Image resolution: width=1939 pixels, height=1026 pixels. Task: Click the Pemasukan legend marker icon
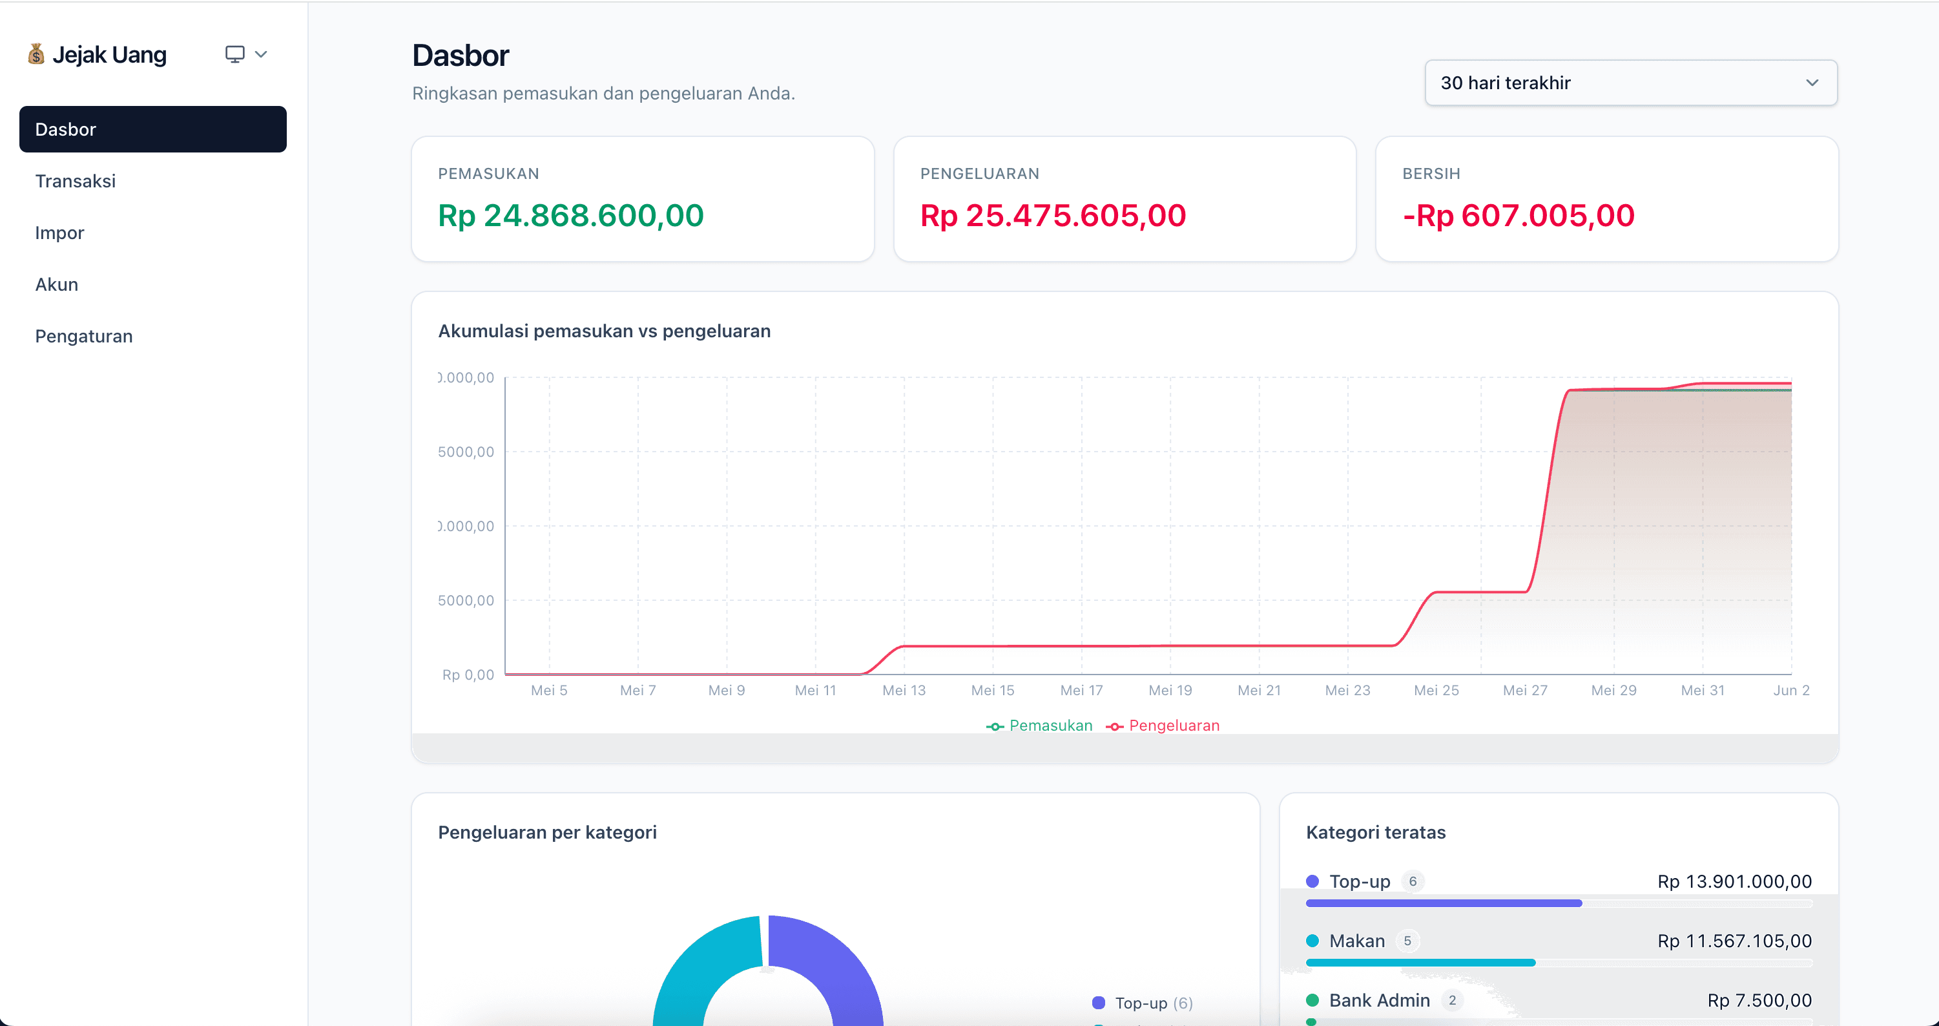pyautogui.click(x=995, y=726)
